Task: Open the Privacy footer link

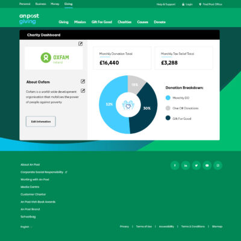Action: tap(124, 227)
